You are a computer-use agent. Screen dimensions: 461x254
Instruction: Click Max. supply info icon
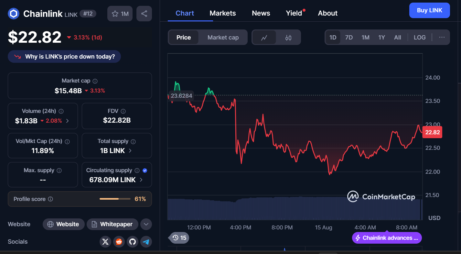tap(59, 171)
